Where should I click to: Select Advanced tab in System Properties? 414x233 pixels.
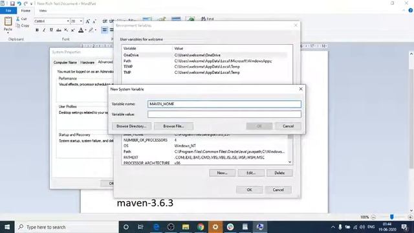point(105,62)
